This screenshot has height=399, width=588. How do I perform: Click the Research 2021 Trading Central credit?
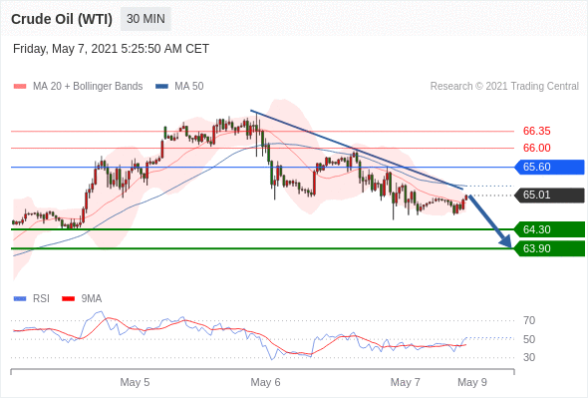(504, 87)
